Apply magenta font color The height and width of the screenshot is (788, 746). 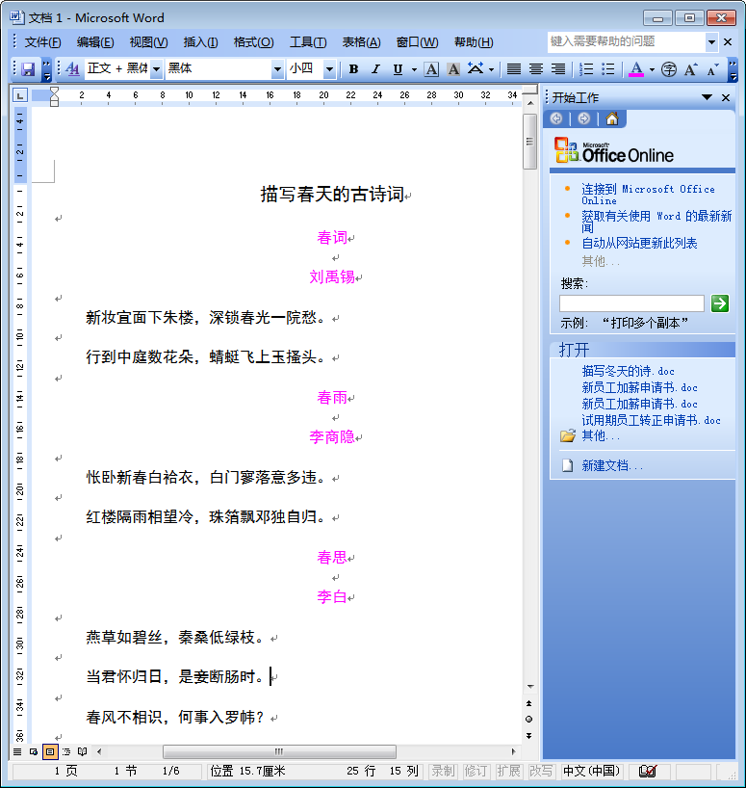tap(636, 69)
